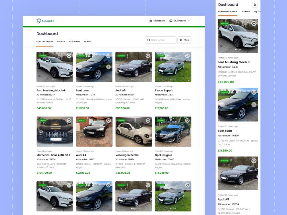Viewport: 287px width, 215px height.
Task: Click the search magnifier icon
Action: [149, 40]
